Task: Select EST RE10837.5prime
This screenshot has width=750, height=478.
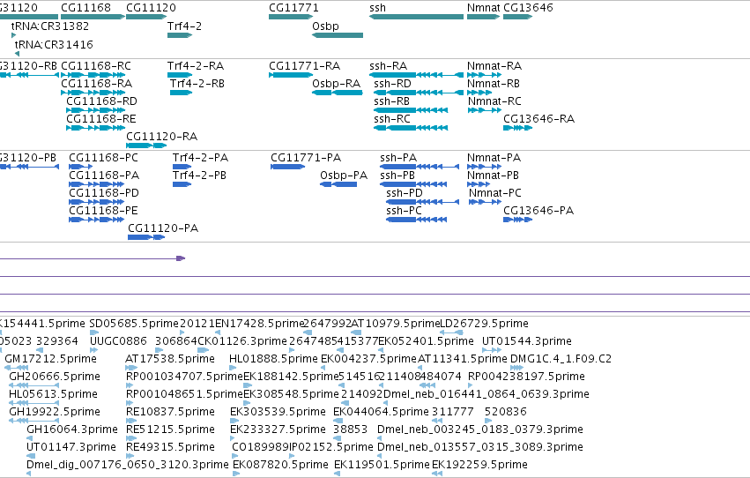Action: tap(170, 412)
